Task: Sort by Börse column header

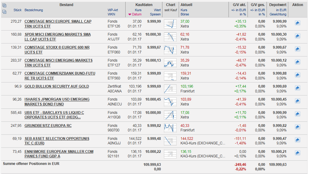Action: tap(185, 14)
